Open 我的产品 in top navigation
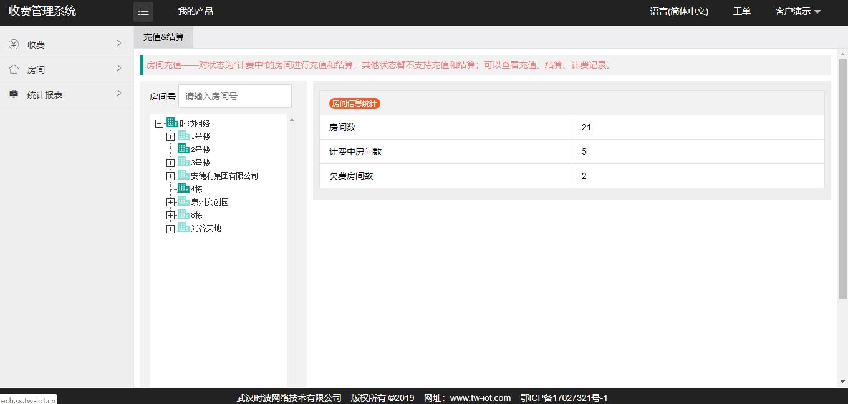848x404 pixels. pos(195,12)
